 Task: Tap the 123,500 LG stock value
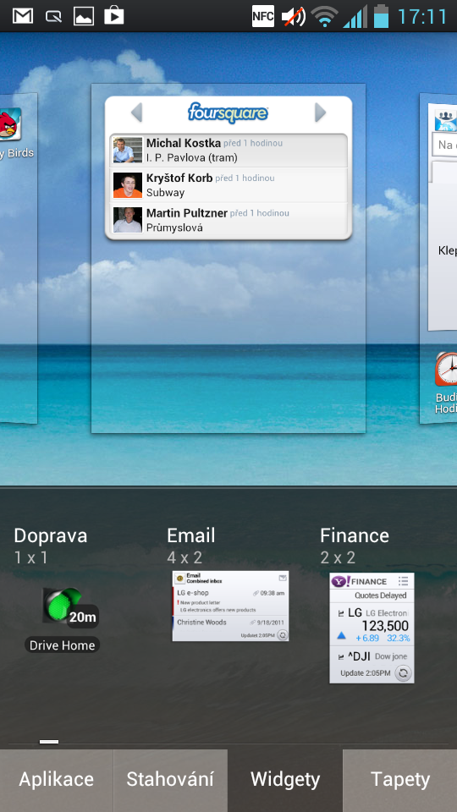(385, 626)
